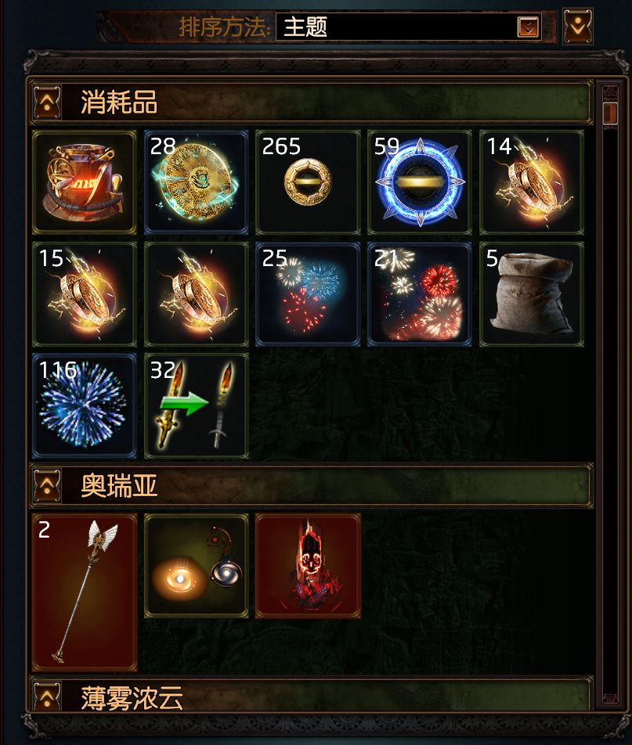
Task: Click the vertical scrollbar thumb on the right
Action: (610, 113)
